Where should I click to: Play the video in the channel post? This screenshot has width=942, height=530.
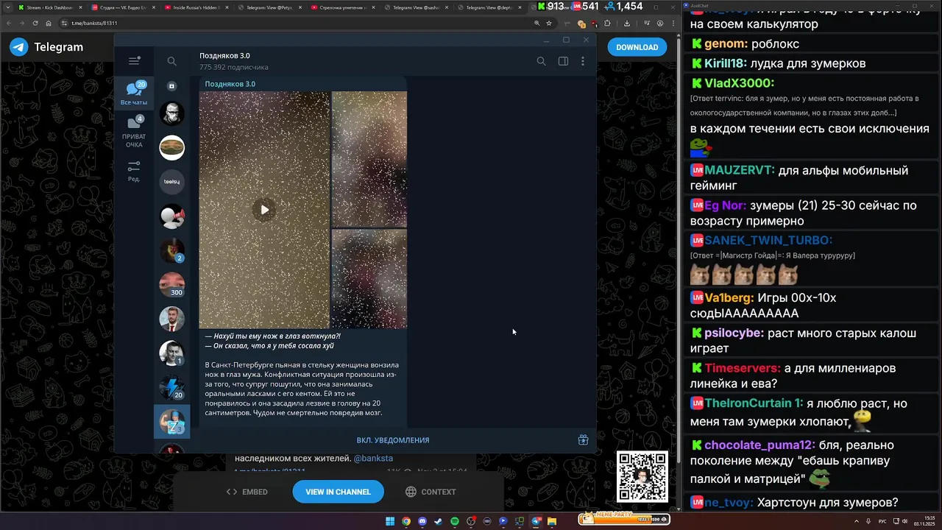click(264, 210)
